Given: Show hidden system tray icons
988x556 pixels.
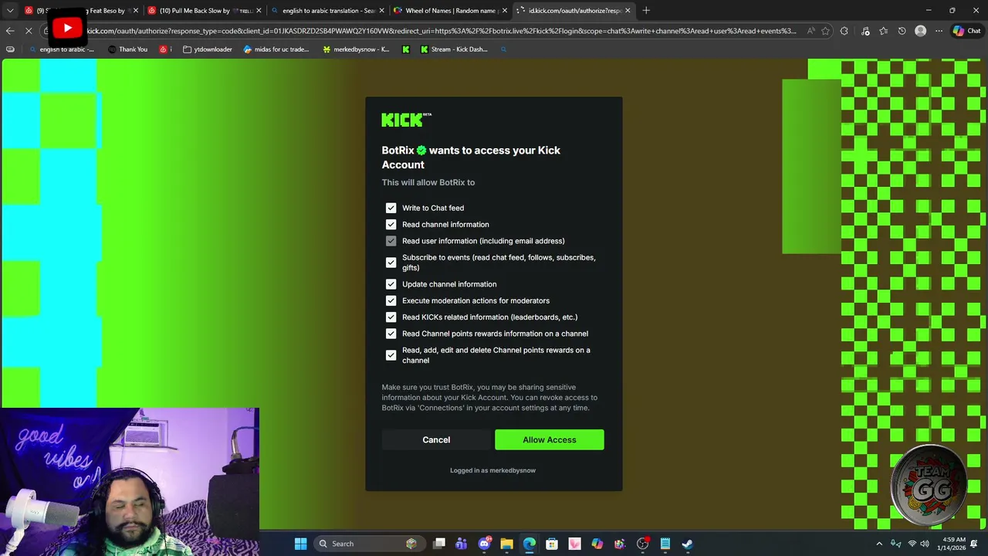Looking at the screenshot, I should pos(879,544).
